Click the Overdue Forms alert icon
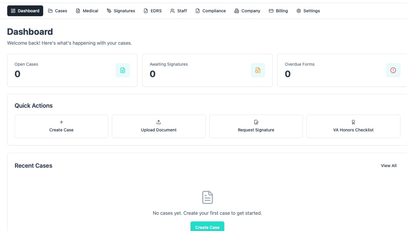The height and width of the screenshot is (231, 407). point(393,70)
